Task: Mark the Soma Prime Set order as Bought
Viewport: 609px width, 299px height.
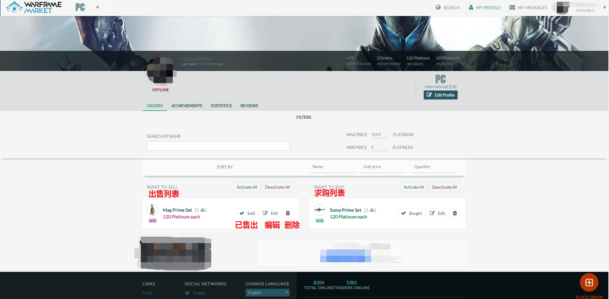Action: (412, 213)
